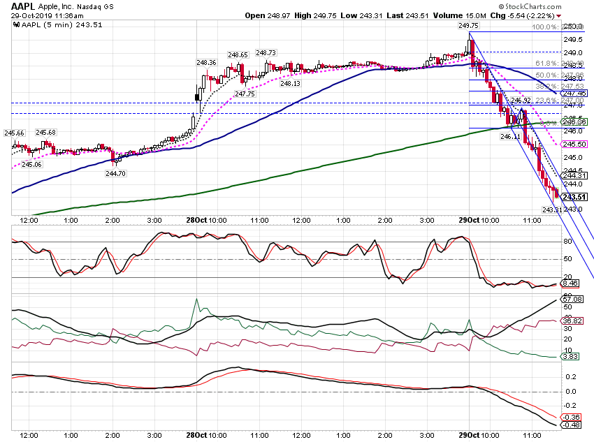Click the High 249.75 header value
The height and width of the screenshot is (442, 594).
(x=315, y=15)
